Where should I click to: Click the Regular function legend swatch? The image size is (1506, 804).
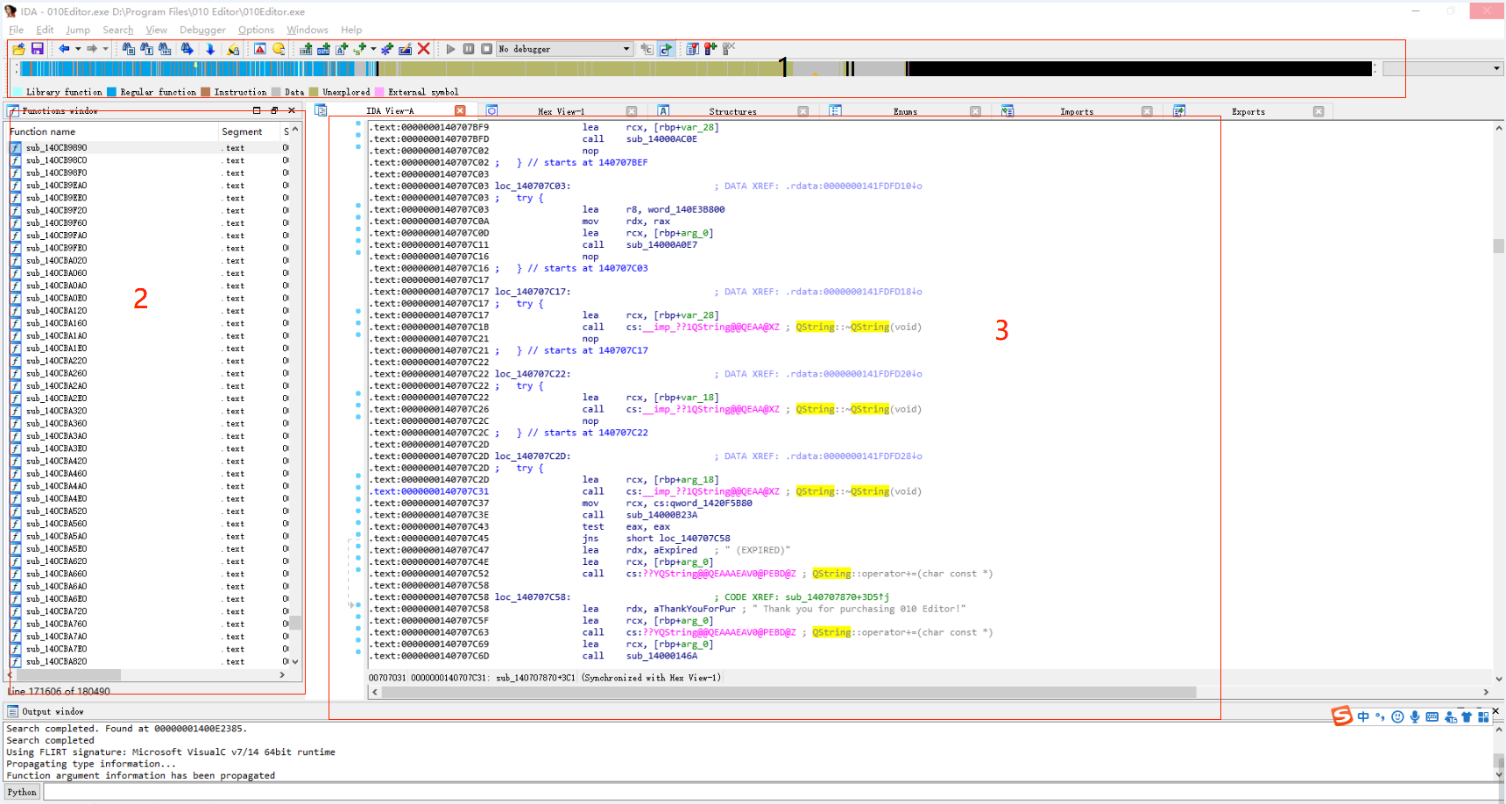[x=111, y=91]
